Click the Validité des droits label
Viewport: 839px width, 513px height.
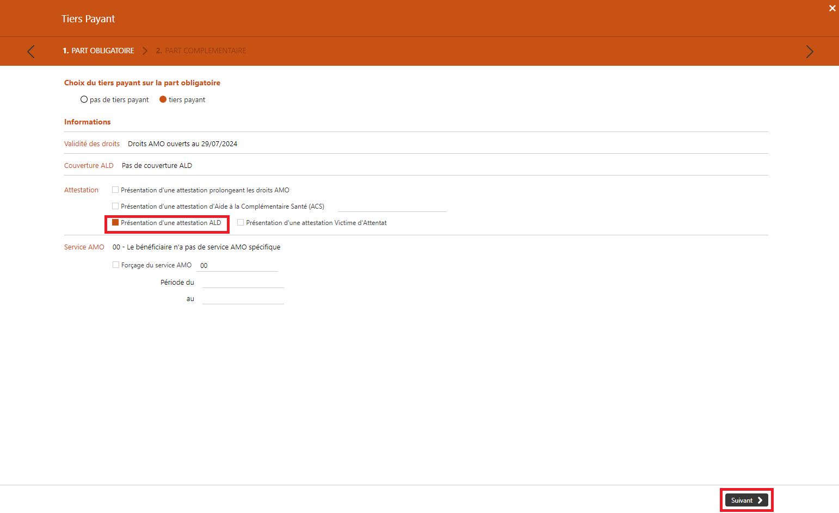[92, 144]
